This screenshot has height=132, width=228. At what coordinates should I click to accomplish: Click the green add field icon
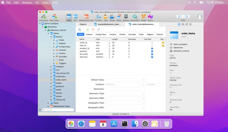coord(88,29)
